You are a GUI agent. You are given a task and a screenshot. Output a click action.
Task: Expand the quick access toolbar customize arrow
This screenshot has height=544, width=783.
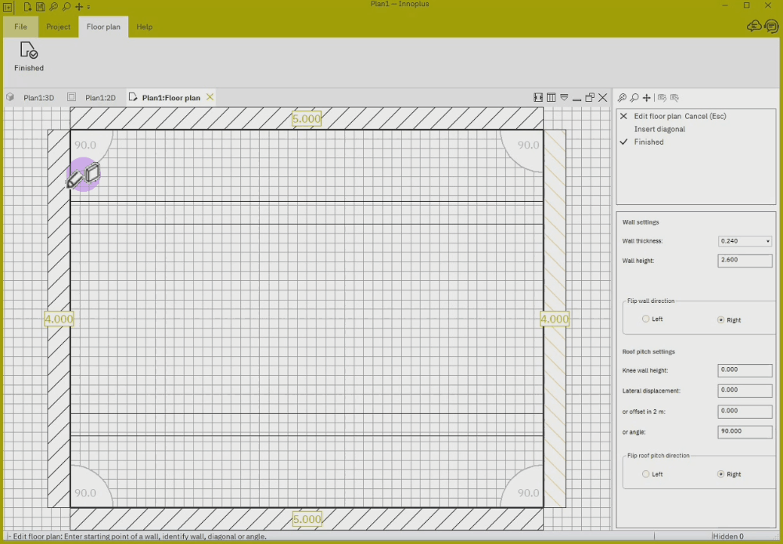click(88, 7)
